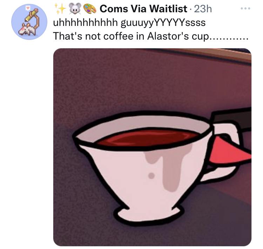The width and height of the screenshot is (263, 249).
Task: Click the small round spot on the cup
Action: click(x=151, y=175)
